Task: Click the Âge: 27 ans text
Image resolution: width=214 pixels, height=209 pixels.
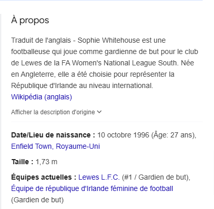Action: coord(173,135)
